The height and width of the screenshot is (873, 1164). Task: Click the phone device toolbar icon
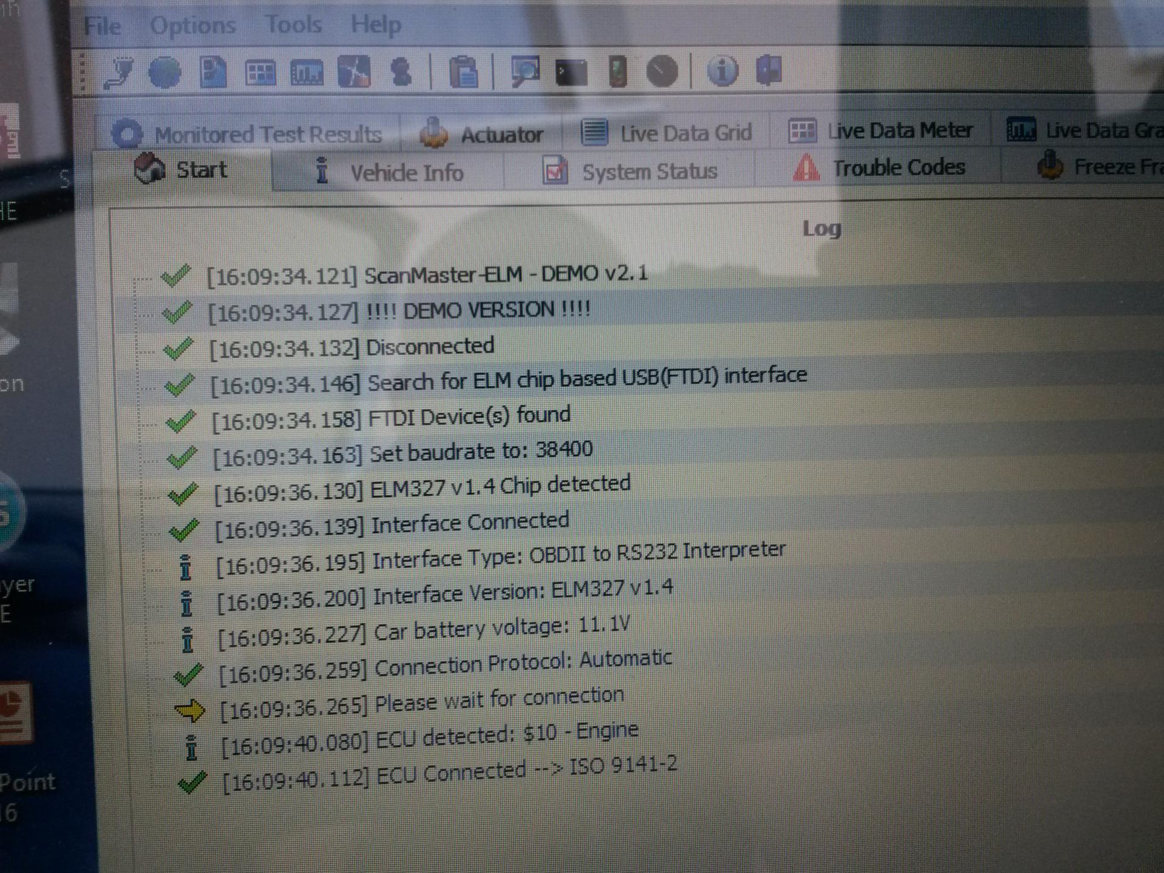click(x=617, y=71)
